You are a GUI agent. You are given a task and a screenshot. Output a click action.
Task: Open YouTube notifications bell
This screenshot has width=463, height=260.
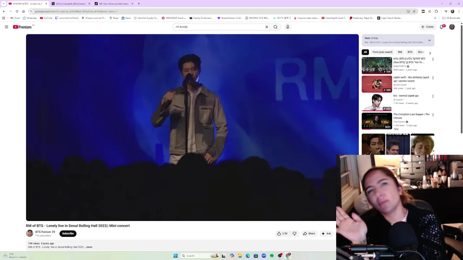point(442,27)
